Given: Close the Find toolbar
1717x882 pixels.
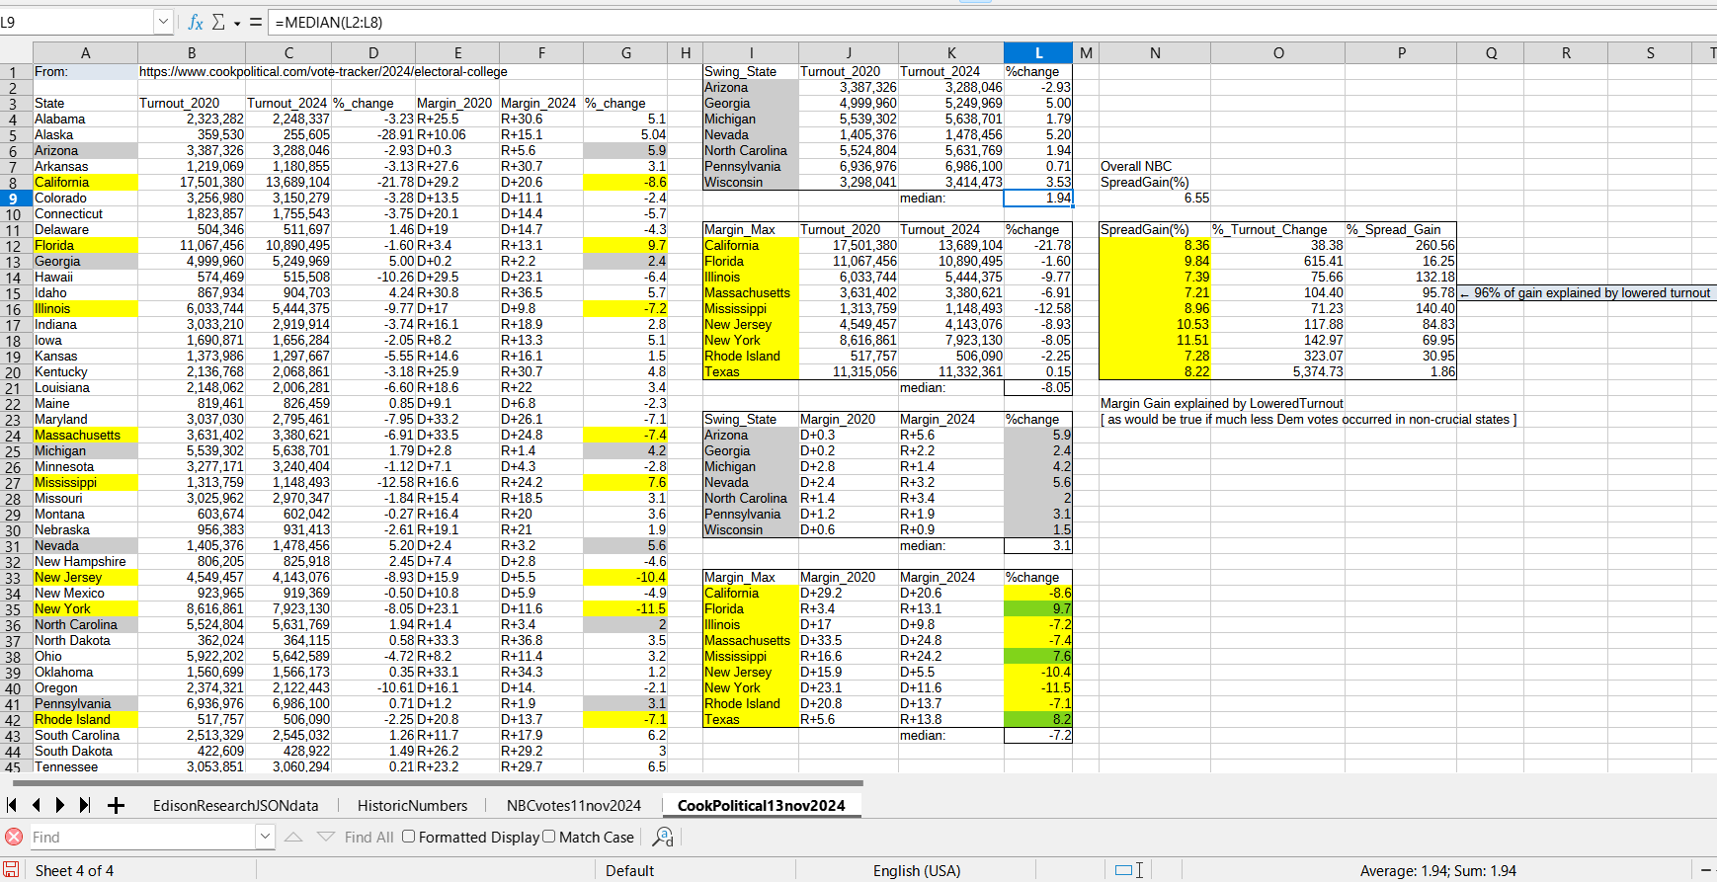Looking at the screenshot, I should (14, 837).
